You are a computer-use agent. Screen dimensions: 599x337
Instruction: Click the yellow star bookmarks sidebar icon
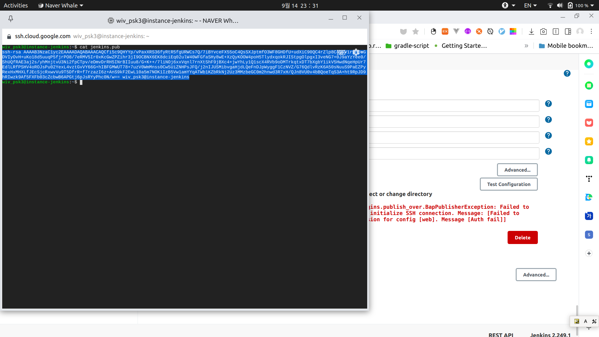point(589,141)
